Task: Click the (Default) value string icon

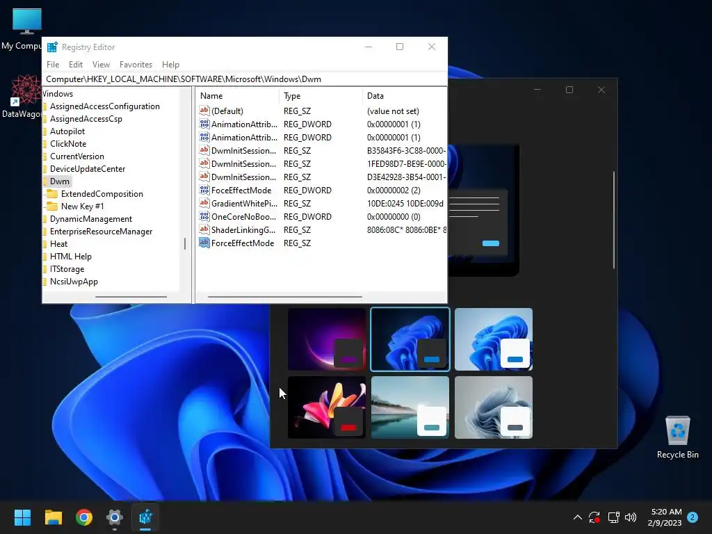Action: (x=204, y=111)
